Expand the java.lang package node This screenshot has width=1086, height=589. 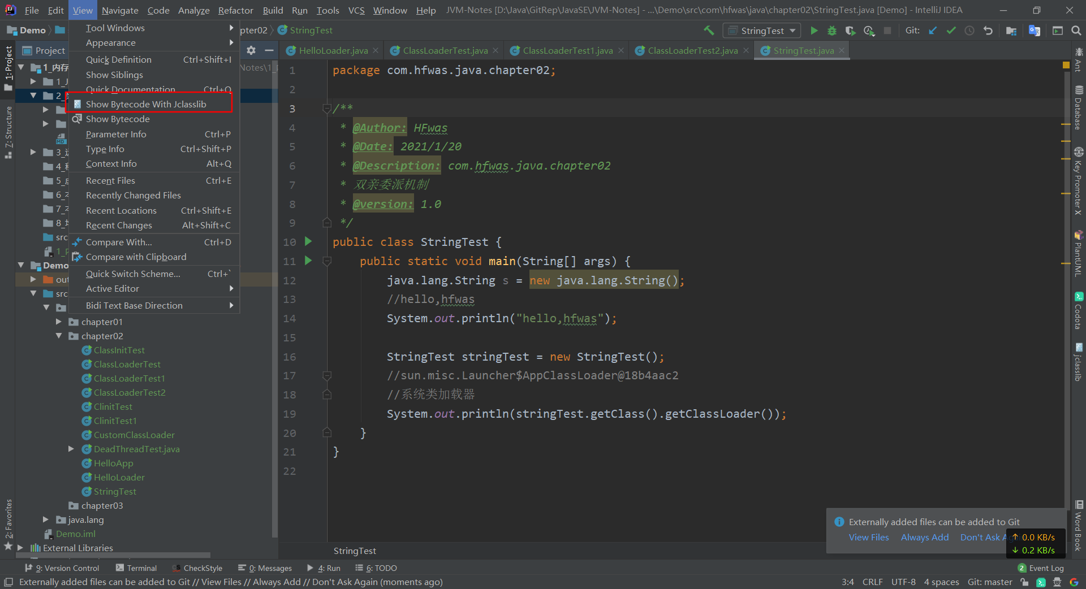[x=46, y=519]
